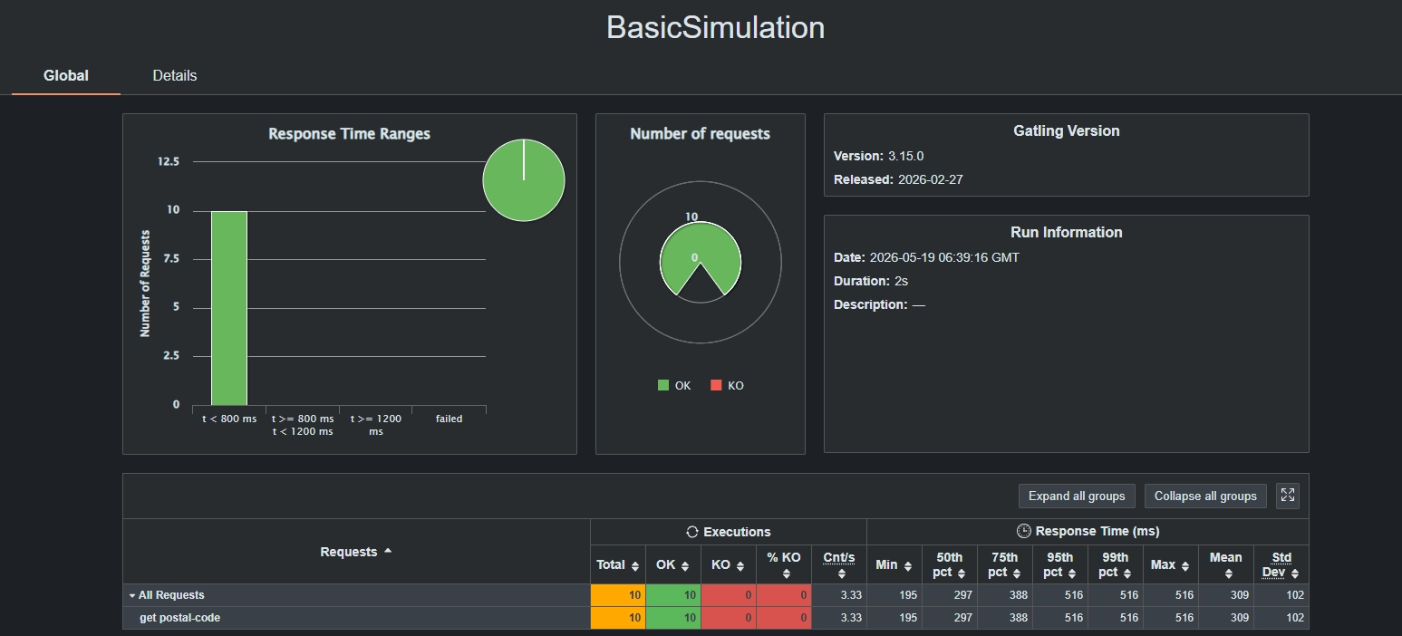The width and height of the screenshot is (1402, 636).
Task: Switch to the Details tab
Action: pos(174,76)
